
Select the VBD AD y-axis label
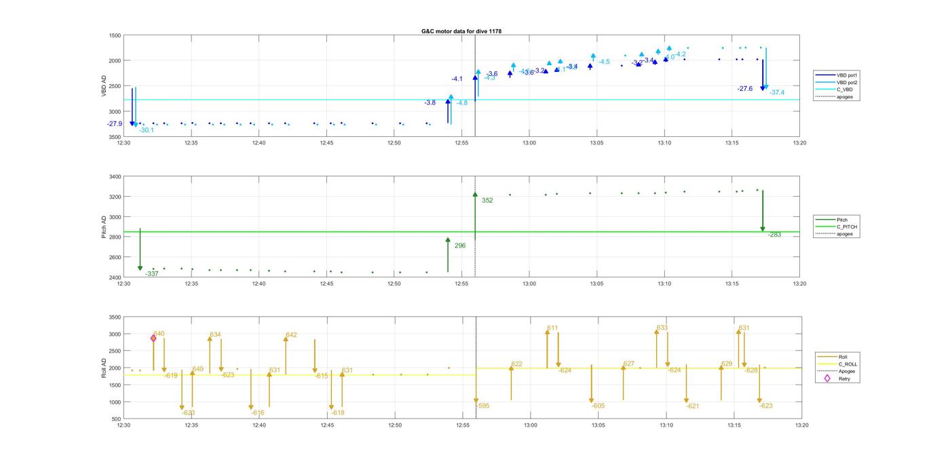[104, 85]
